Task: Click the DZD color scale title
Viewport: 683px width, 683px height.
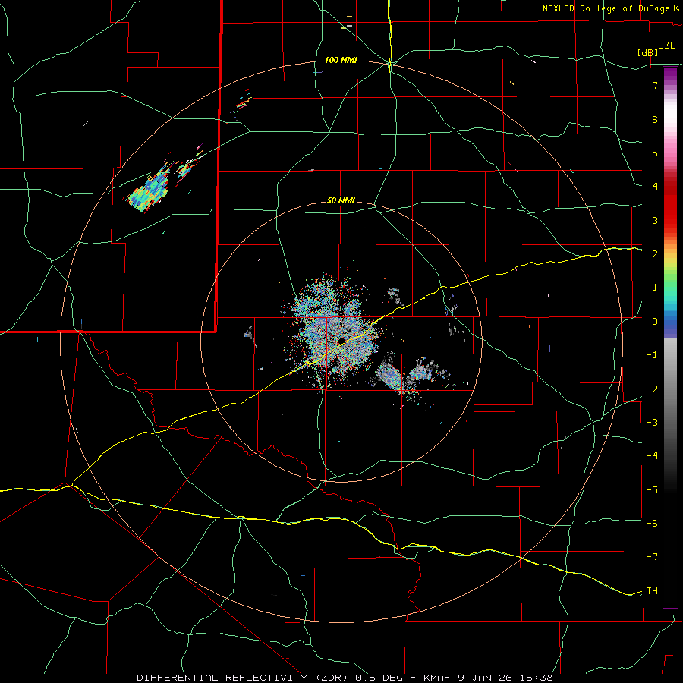Action: (667, 46)
